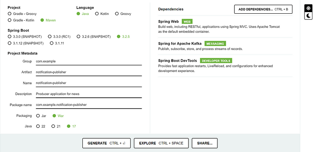Select the Spring Web dependency entry
Viewport: 314px width, 152px height.
tap(225, 26)
